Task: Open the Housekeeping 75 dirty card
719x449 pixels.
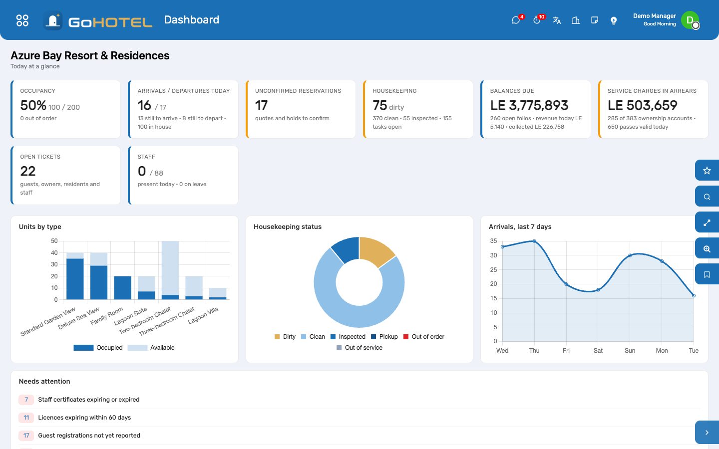Action: coord(418,109)
